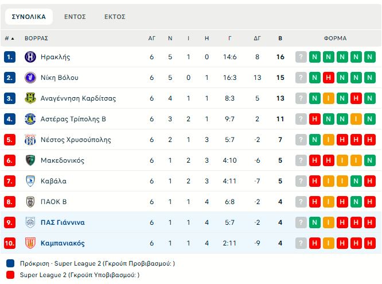Switch to the ΕΝΤΟΣ tab
Screen dimensions: 382x284
click(x=75, y=17)
